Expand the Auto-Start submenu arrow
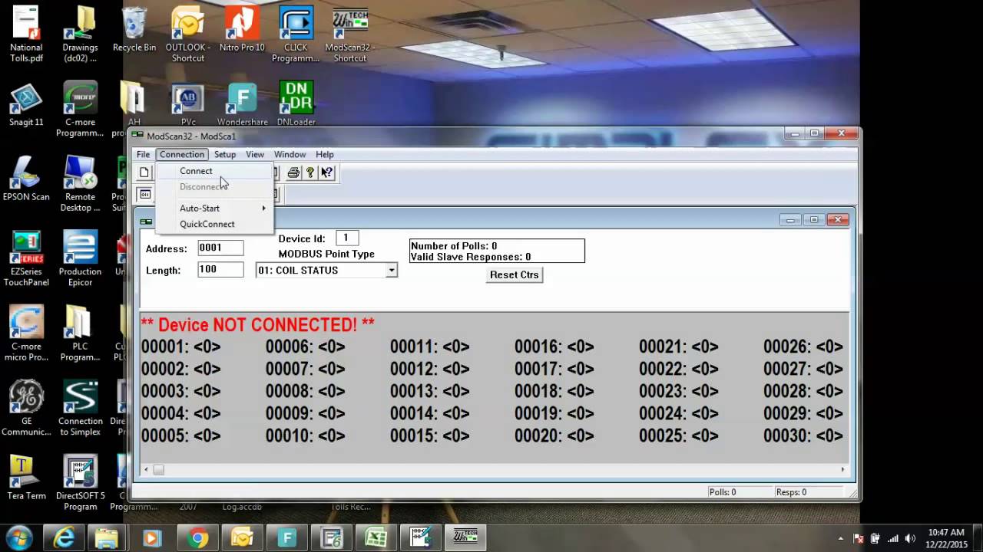983x552 pixels. coord(263,209)
